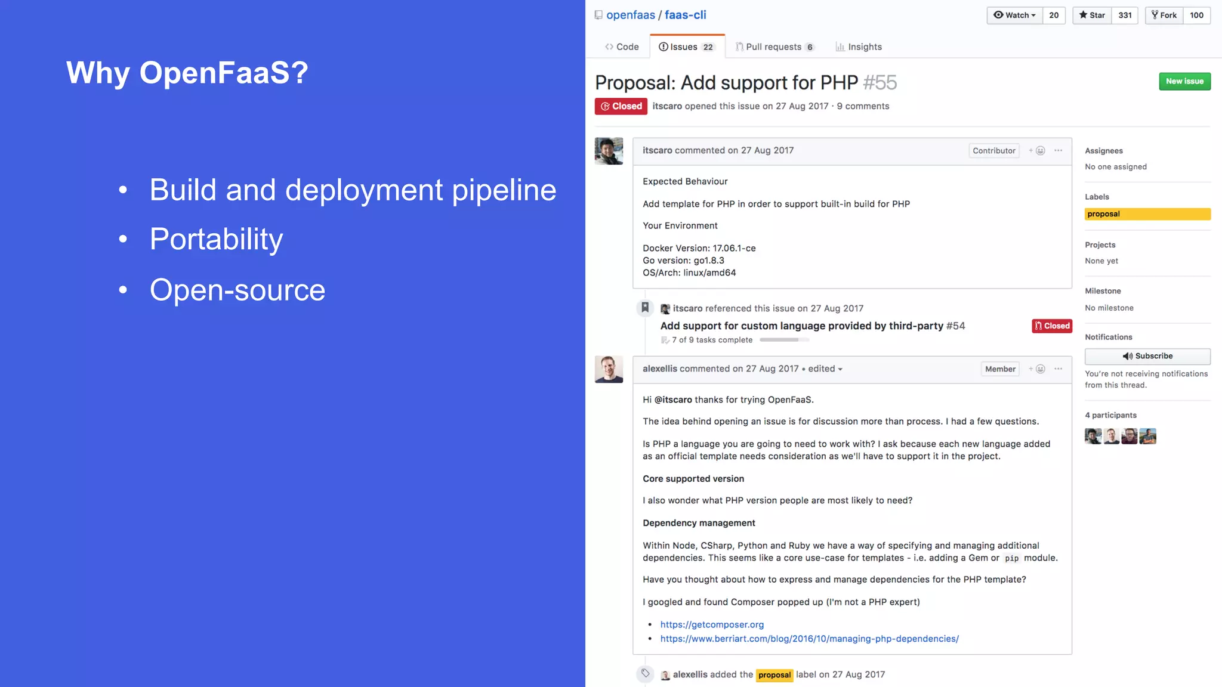Image resolution: width=1222 pixels, height=687 pixels.
Task: Fork the faas-cli repository
Action: click(1164, 16)
